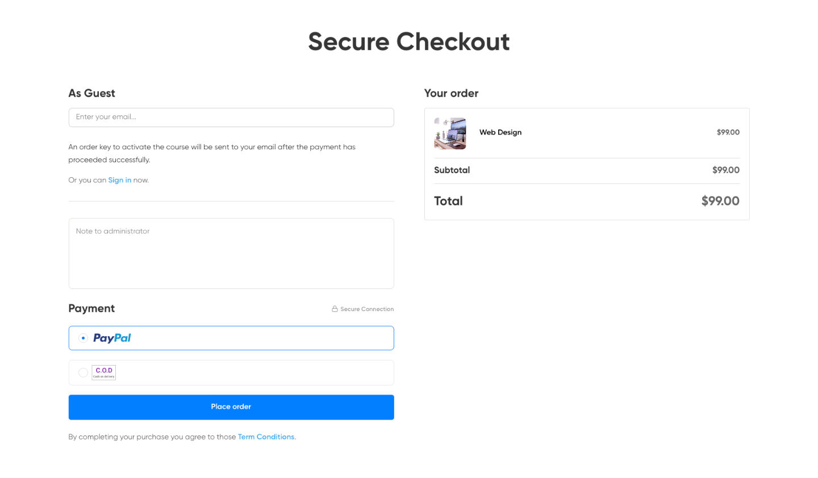Select the PayPal radio button
This screenshot has height=478, width=818.
pyautogui.click(x=84, y=338)
